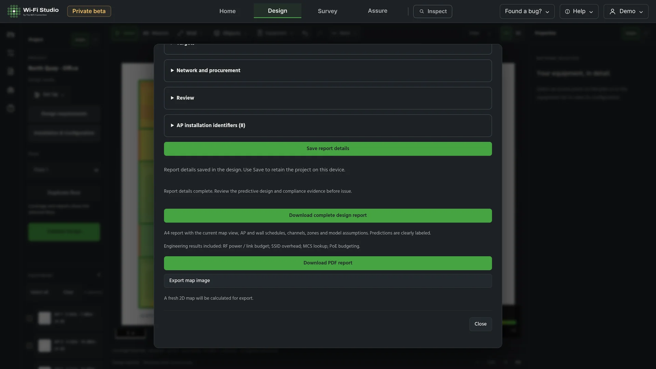The image size is (656, 369).
Task: Expand the Review section
Action: click(x=328, y=98)
